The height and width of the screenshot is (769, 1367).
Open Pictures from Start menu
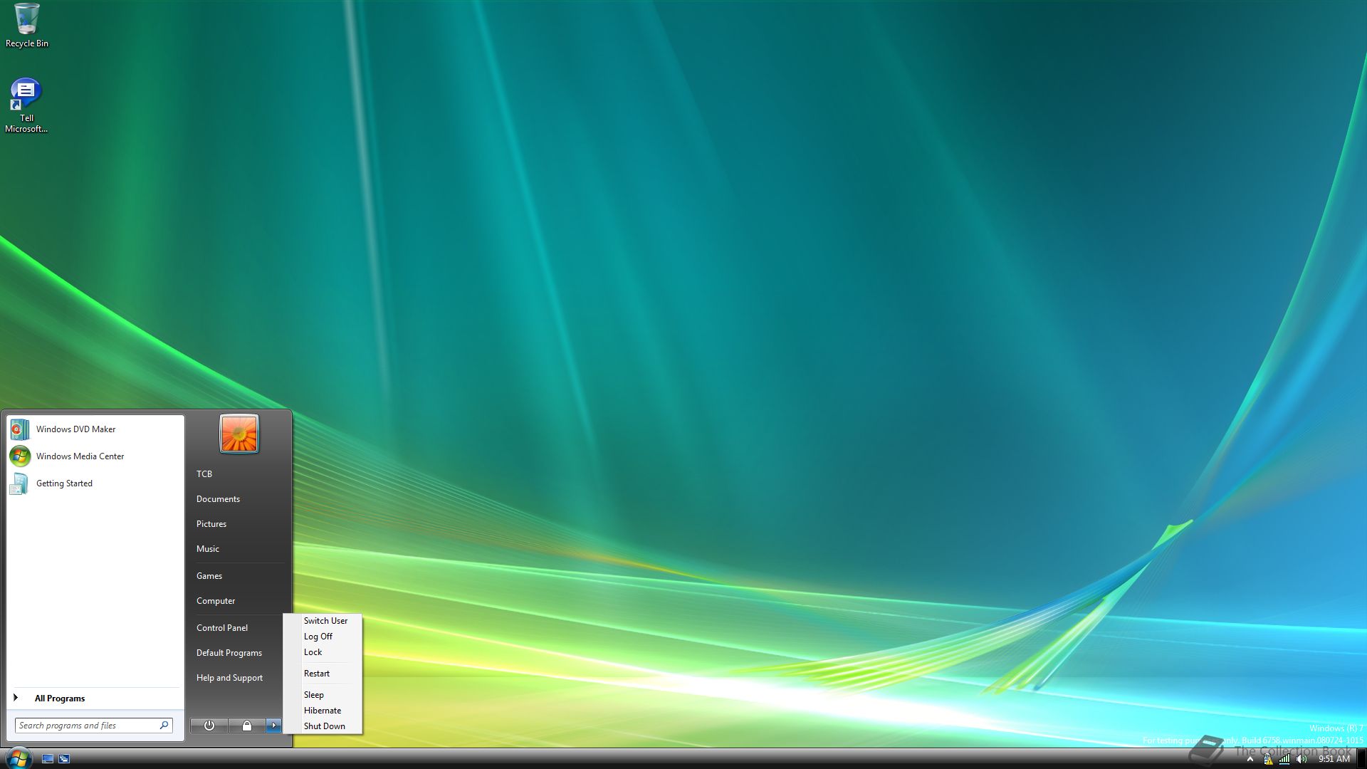(x=211, y=524)
